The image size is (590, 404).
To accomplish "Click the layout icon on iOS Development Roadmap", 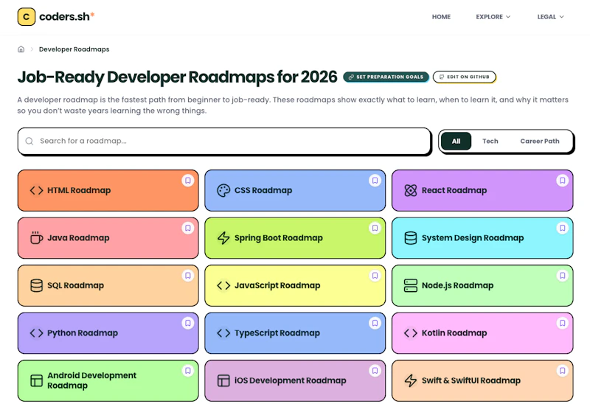I will (223, 380).
